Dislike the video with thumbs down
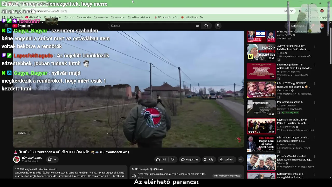 [x=173, y=159]
